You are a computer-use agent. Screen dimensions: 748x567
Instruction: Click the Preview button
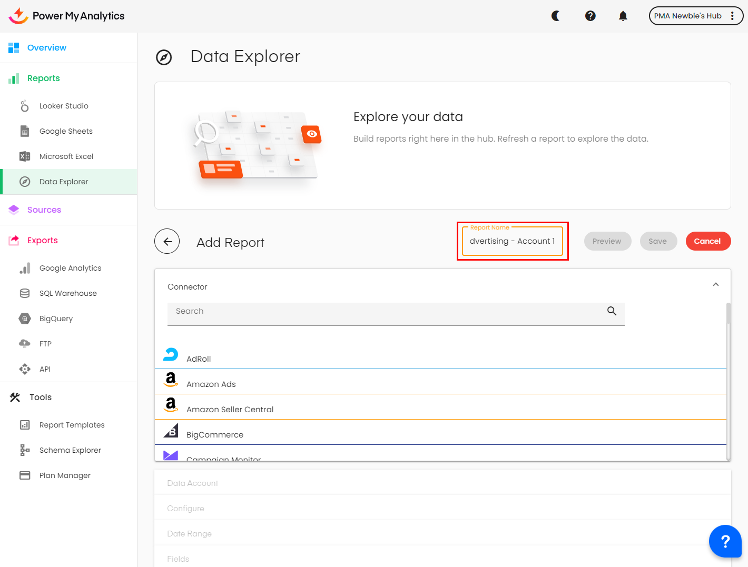click(607, 241)
